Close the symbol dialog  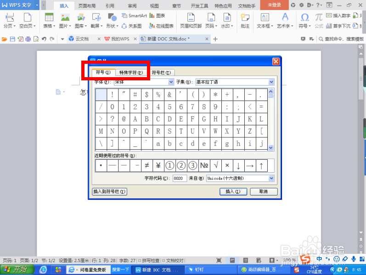276,61
